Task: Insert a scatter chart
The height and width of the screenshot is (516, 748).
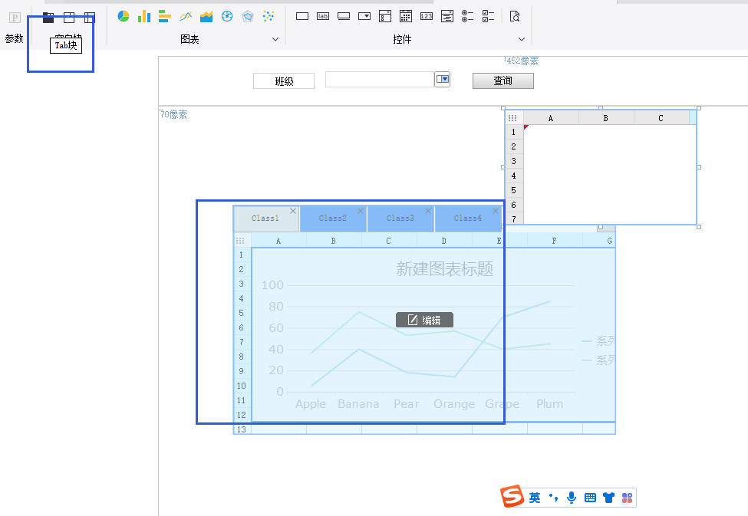Action: pos(269,17)
